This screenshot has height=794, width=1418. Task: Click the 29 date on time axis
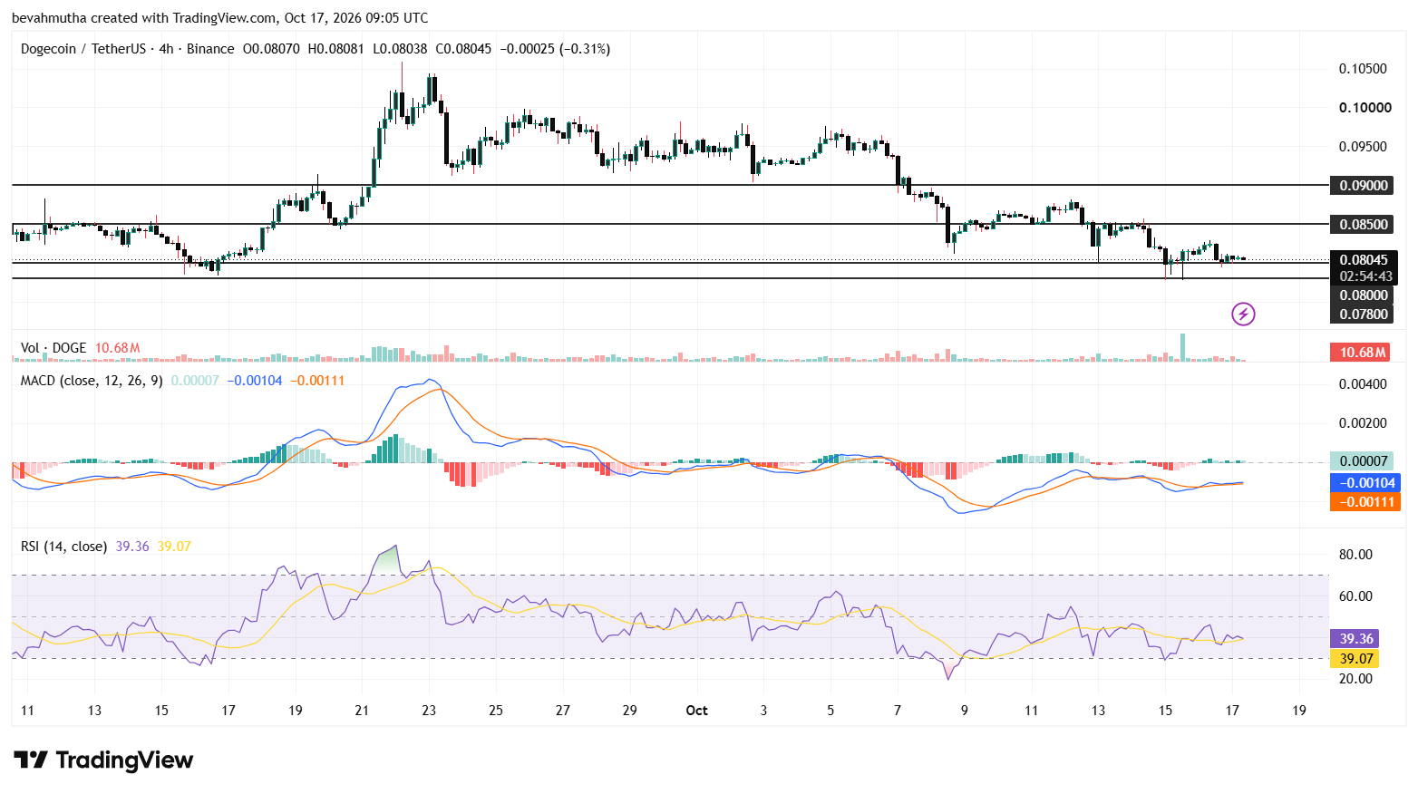point(630,711)
